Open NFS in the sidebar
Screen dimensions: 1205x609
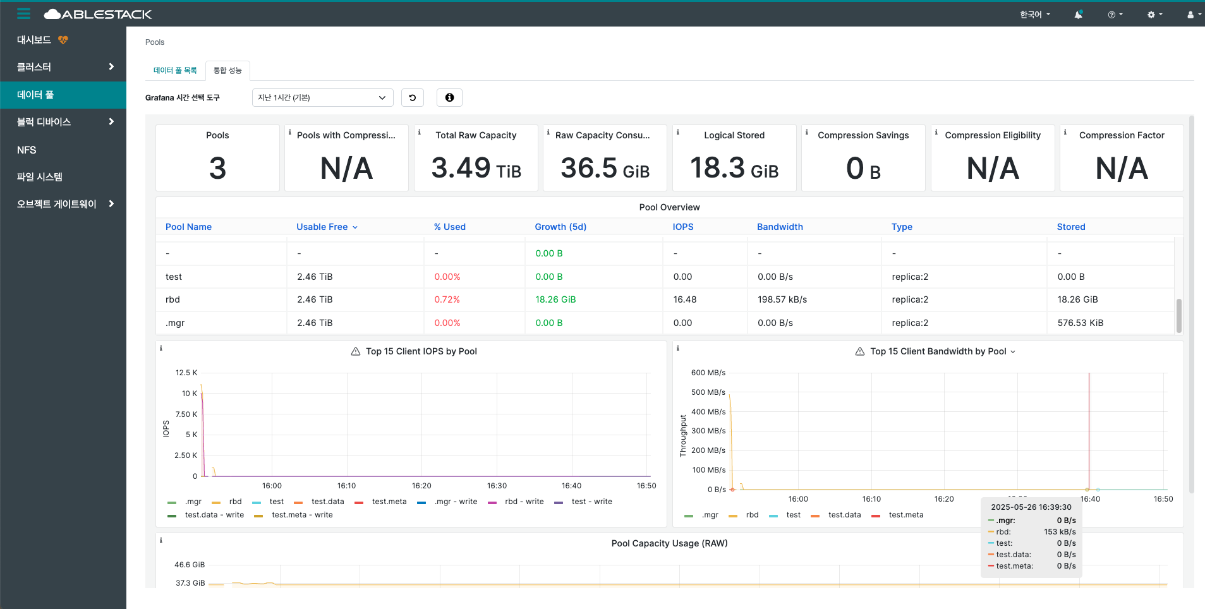coord(27,150)
